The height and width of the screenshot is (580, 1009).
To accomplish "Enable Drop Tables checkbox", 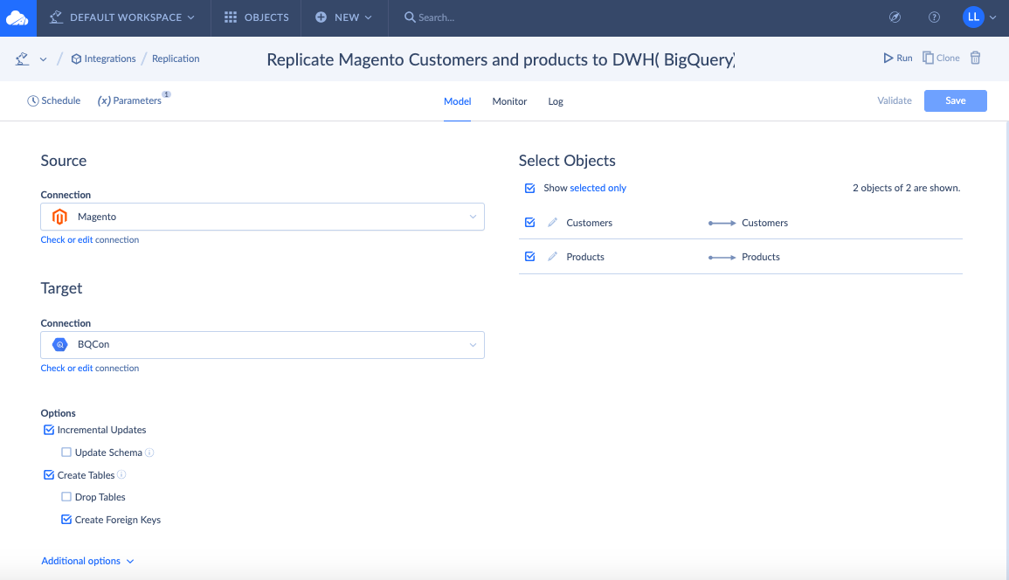I will pos(66,496).
